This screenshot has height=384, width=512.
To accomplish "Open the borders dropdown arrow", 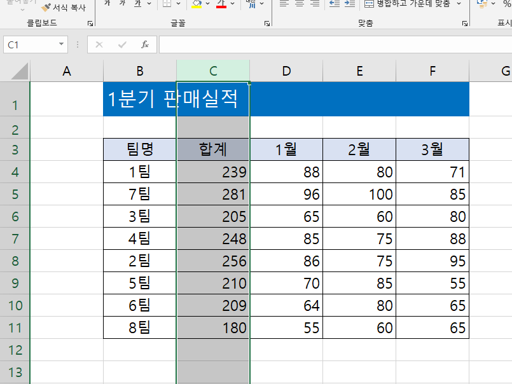I will point(178,4).
